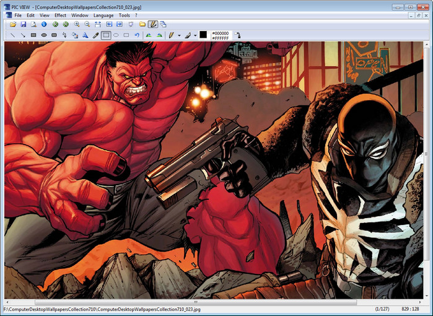433x316 pixels.
Task: Open the File menu
Action: point(18,15)
